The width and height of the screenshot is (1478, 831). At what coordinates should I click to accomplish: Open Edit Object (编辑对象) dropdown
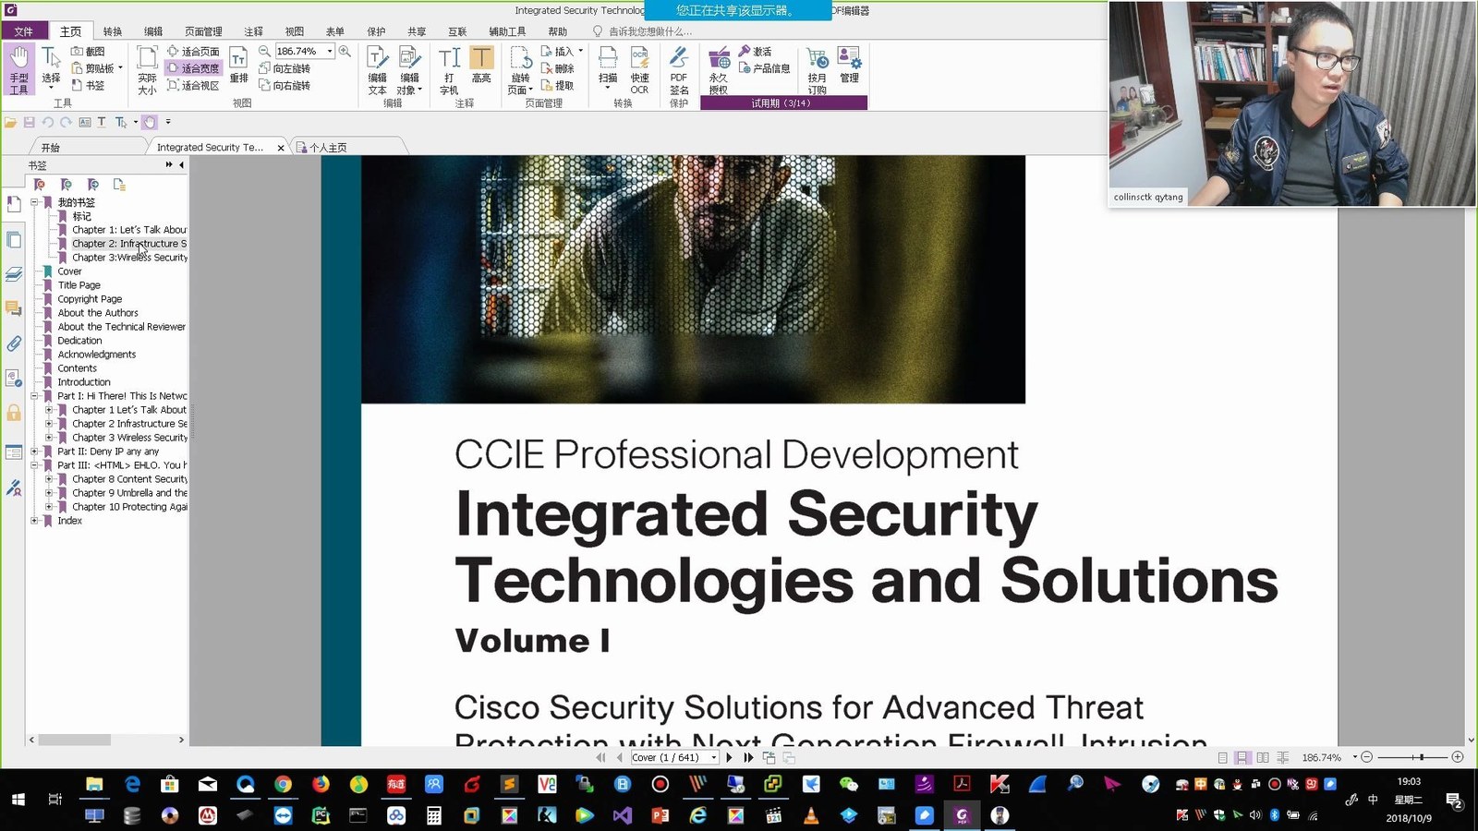coord(409,70)
